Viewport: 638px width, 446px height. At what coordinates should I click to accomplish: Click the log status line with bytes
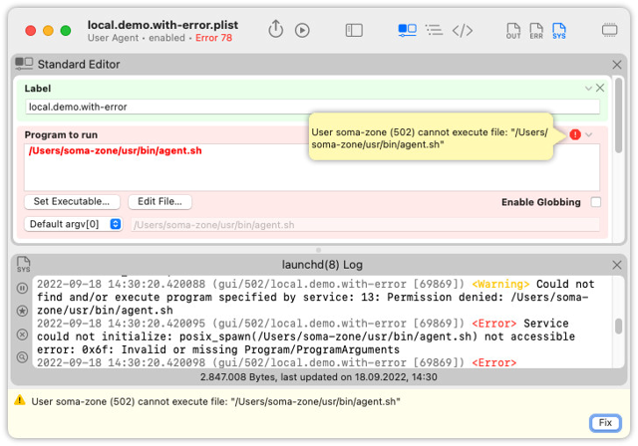tap(318, 377)
